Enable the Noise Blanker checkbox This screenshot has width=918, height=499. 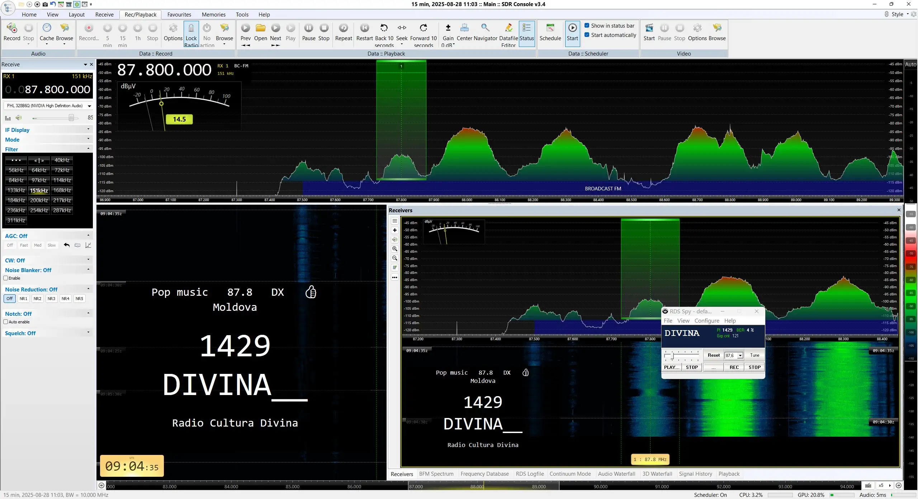(6, 278)
